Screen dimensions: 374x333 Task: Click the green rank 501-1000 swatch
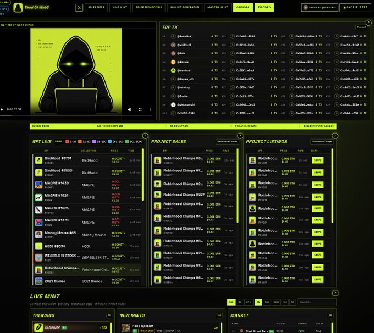coord(127,142)
